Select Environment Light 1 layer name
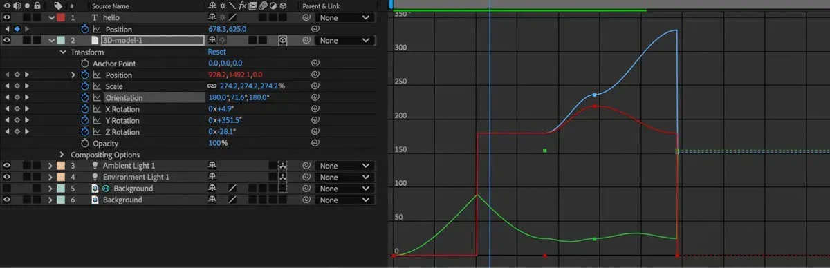The height and width of the screenshot is (268, 830). click(136, 177)
